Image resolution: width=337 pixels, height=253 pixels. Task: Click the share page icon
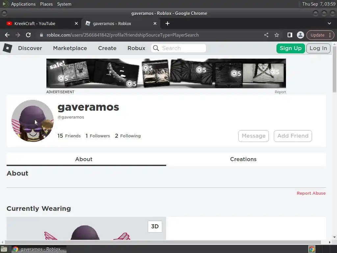(266, 35)
